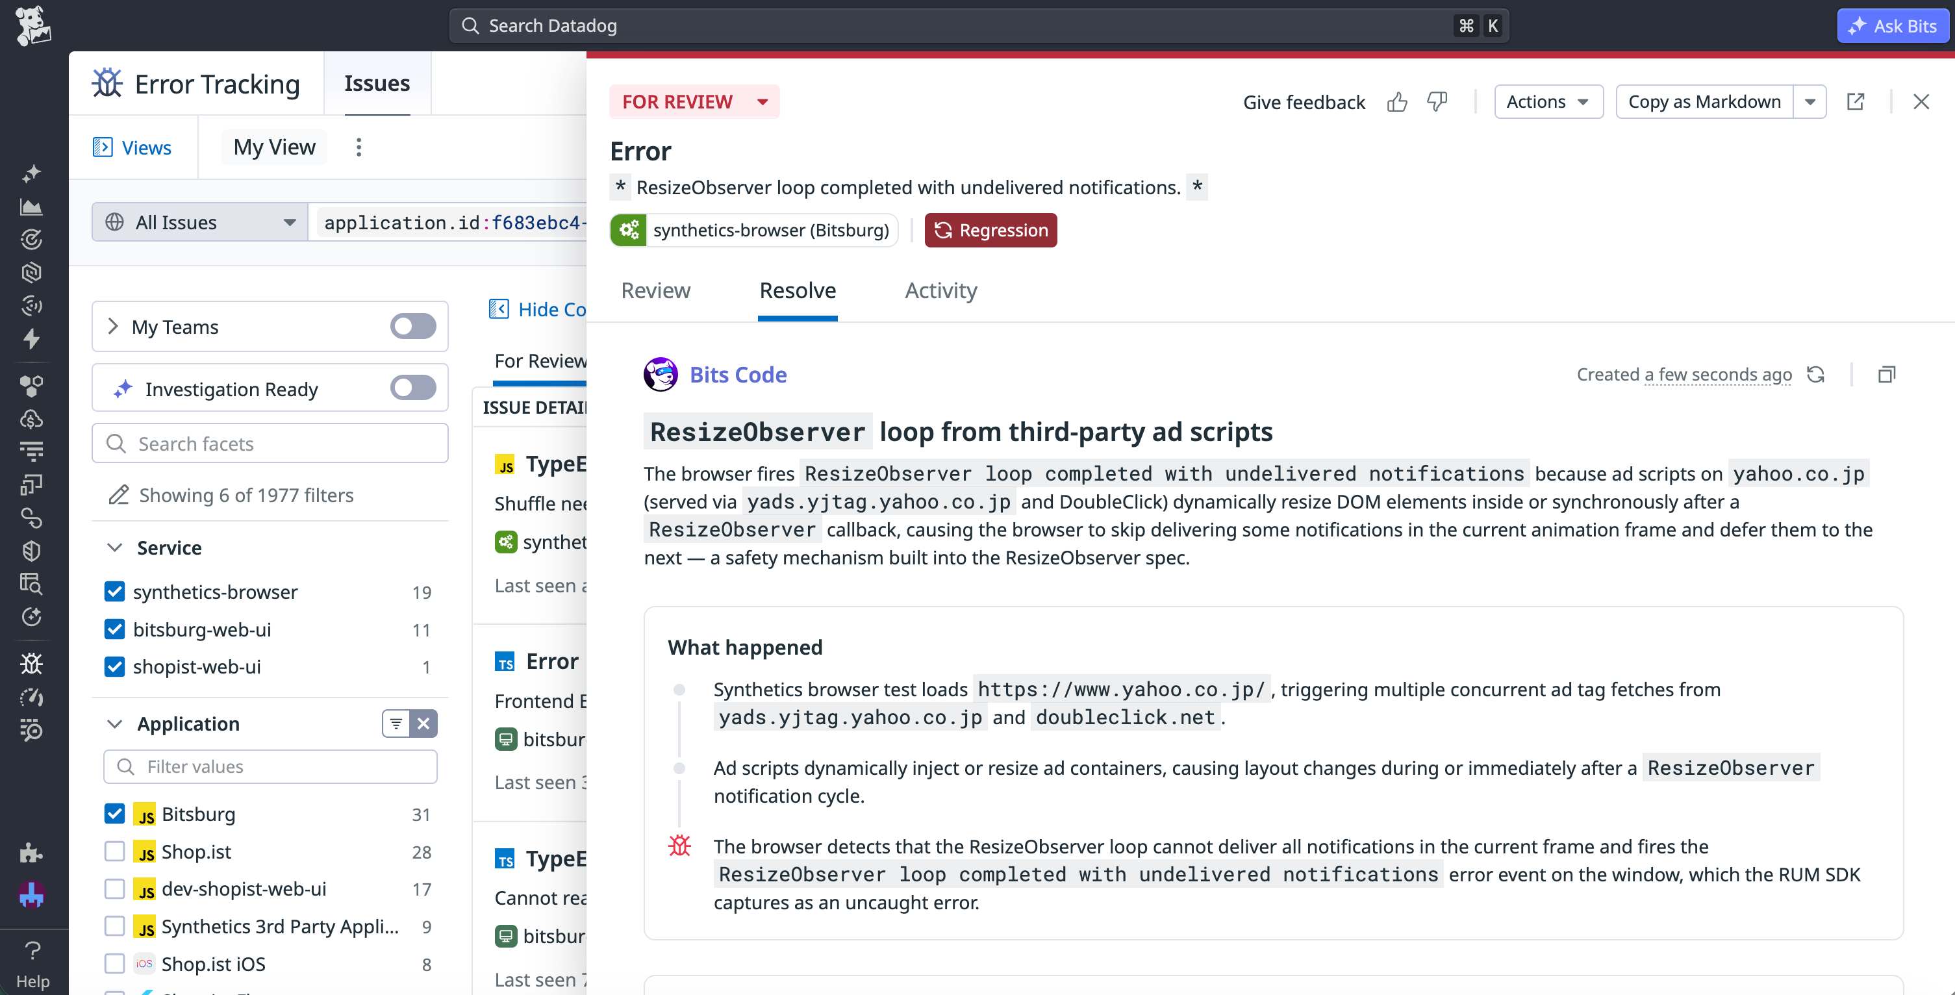Open the lightning bolt sidebar icon
The width and height of the screenshot is (1955, 995).
click(31, 338)
